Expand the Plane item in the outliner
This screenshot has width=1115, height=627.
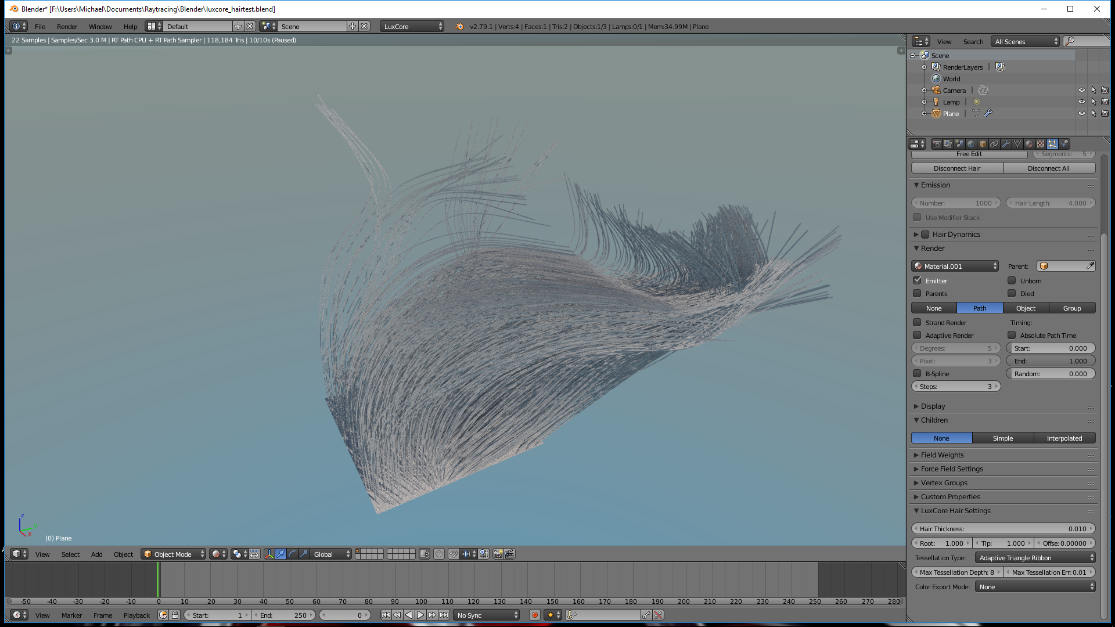[924, 113]
